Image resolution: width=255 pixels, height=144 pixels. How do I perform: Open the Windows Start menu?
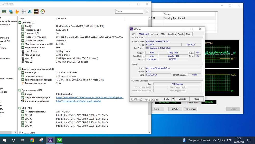coord(4,140)
